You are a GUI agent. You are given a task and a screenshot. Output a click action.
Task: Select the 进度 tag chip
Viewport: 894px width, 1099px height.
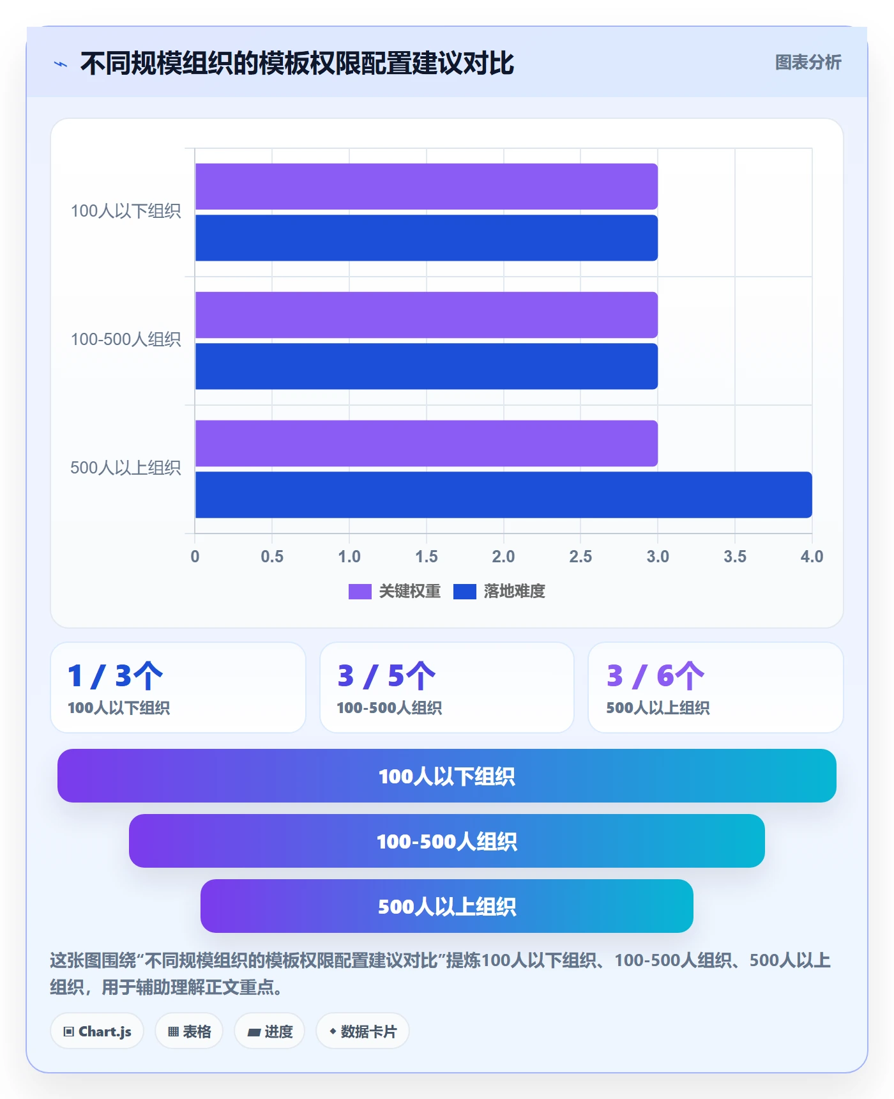pyautogui.click(x=269, y=1031)
